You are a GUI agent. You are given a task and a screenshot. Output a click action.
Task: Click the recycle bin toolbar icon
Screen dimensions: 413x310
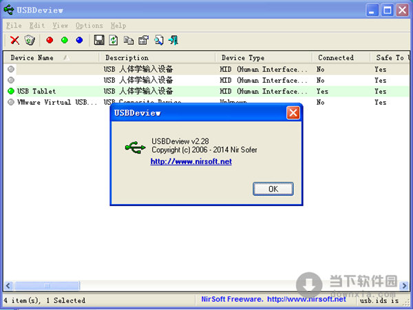point(30,41)
